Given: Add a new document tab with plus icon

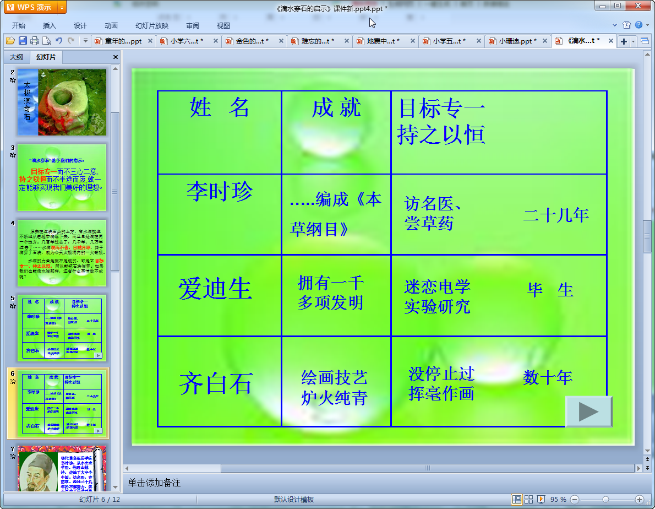Looking at the screenshot, I should [x=624, y=41].
